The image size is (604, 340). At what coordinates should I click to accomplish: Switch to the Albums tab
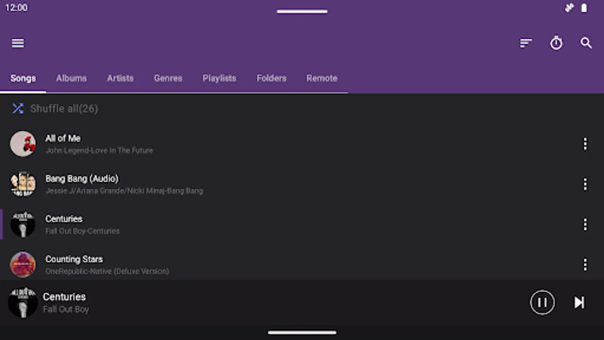[71, 78]
